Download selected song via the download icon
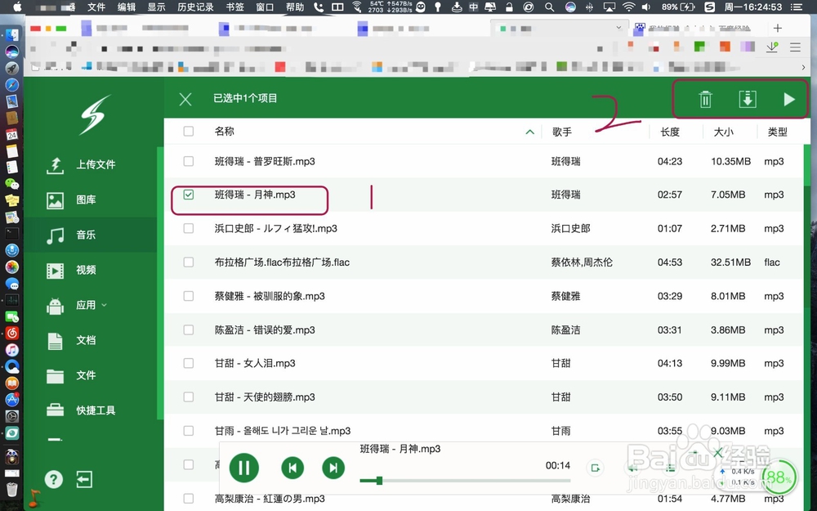This screenshot has width=817, height=511. click(747, 99)
